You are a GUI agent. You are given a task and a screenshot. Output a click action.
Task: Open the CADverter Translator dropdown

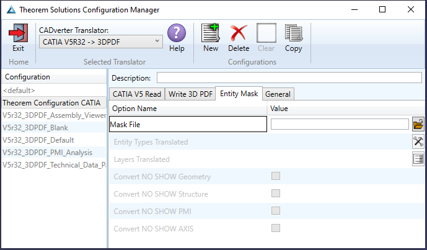tap(101, 42)
